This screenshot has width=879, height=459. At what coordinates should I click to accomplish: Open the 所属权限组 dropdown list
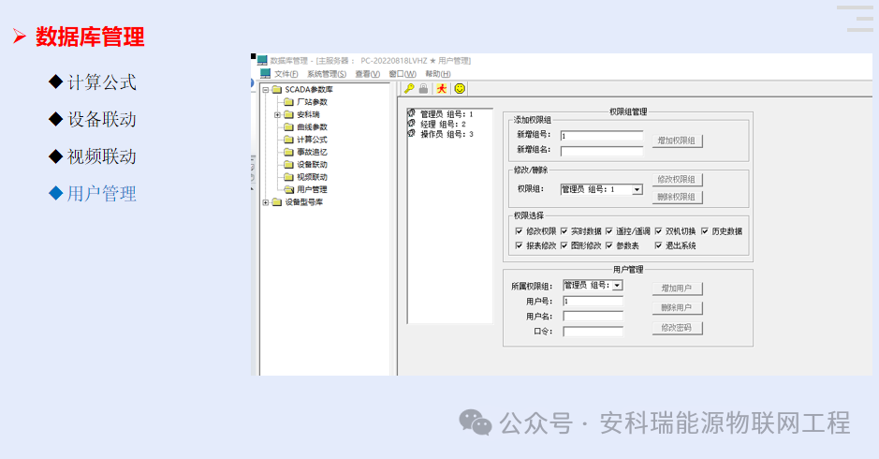click(617, 286)
